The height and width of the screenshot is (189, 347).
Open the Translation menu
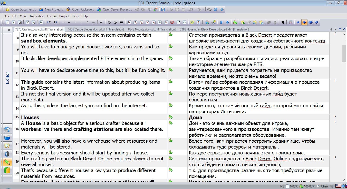click(x=37, y=16)
